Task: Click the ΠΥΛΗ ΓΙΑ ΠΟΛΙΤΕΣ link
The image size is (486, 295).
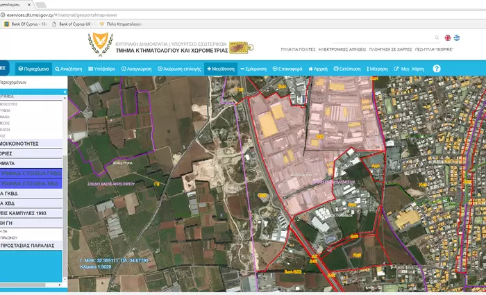Action: coord(296,51)
